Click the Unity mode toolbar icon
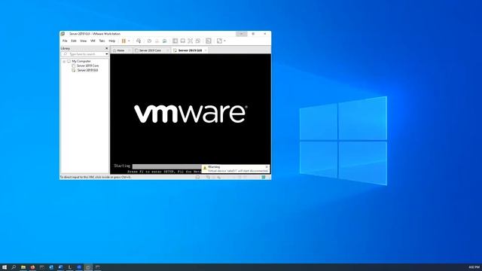 198,41
